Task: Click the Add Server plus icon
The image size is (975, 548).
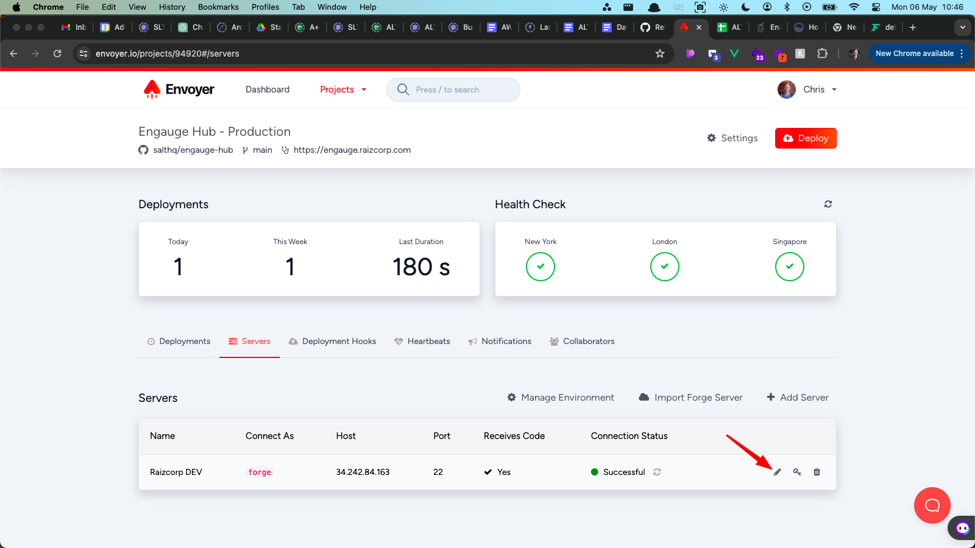Action: tap(771, 397)
